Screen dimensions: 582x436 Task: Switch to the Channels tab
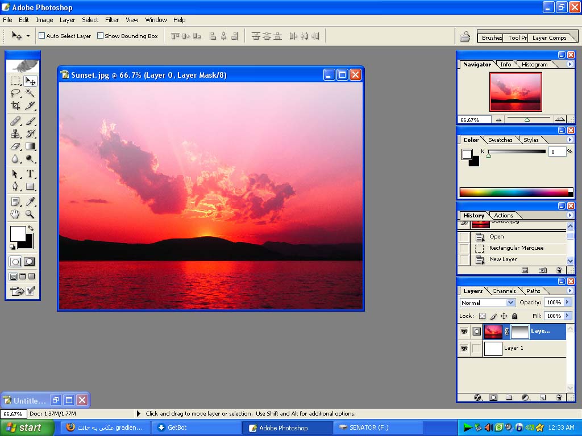[504, 291]
